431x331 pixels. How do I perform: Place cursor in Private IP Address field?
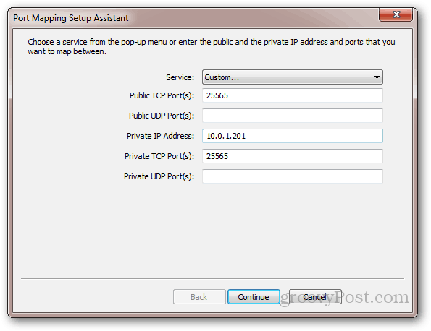[293, 136]
